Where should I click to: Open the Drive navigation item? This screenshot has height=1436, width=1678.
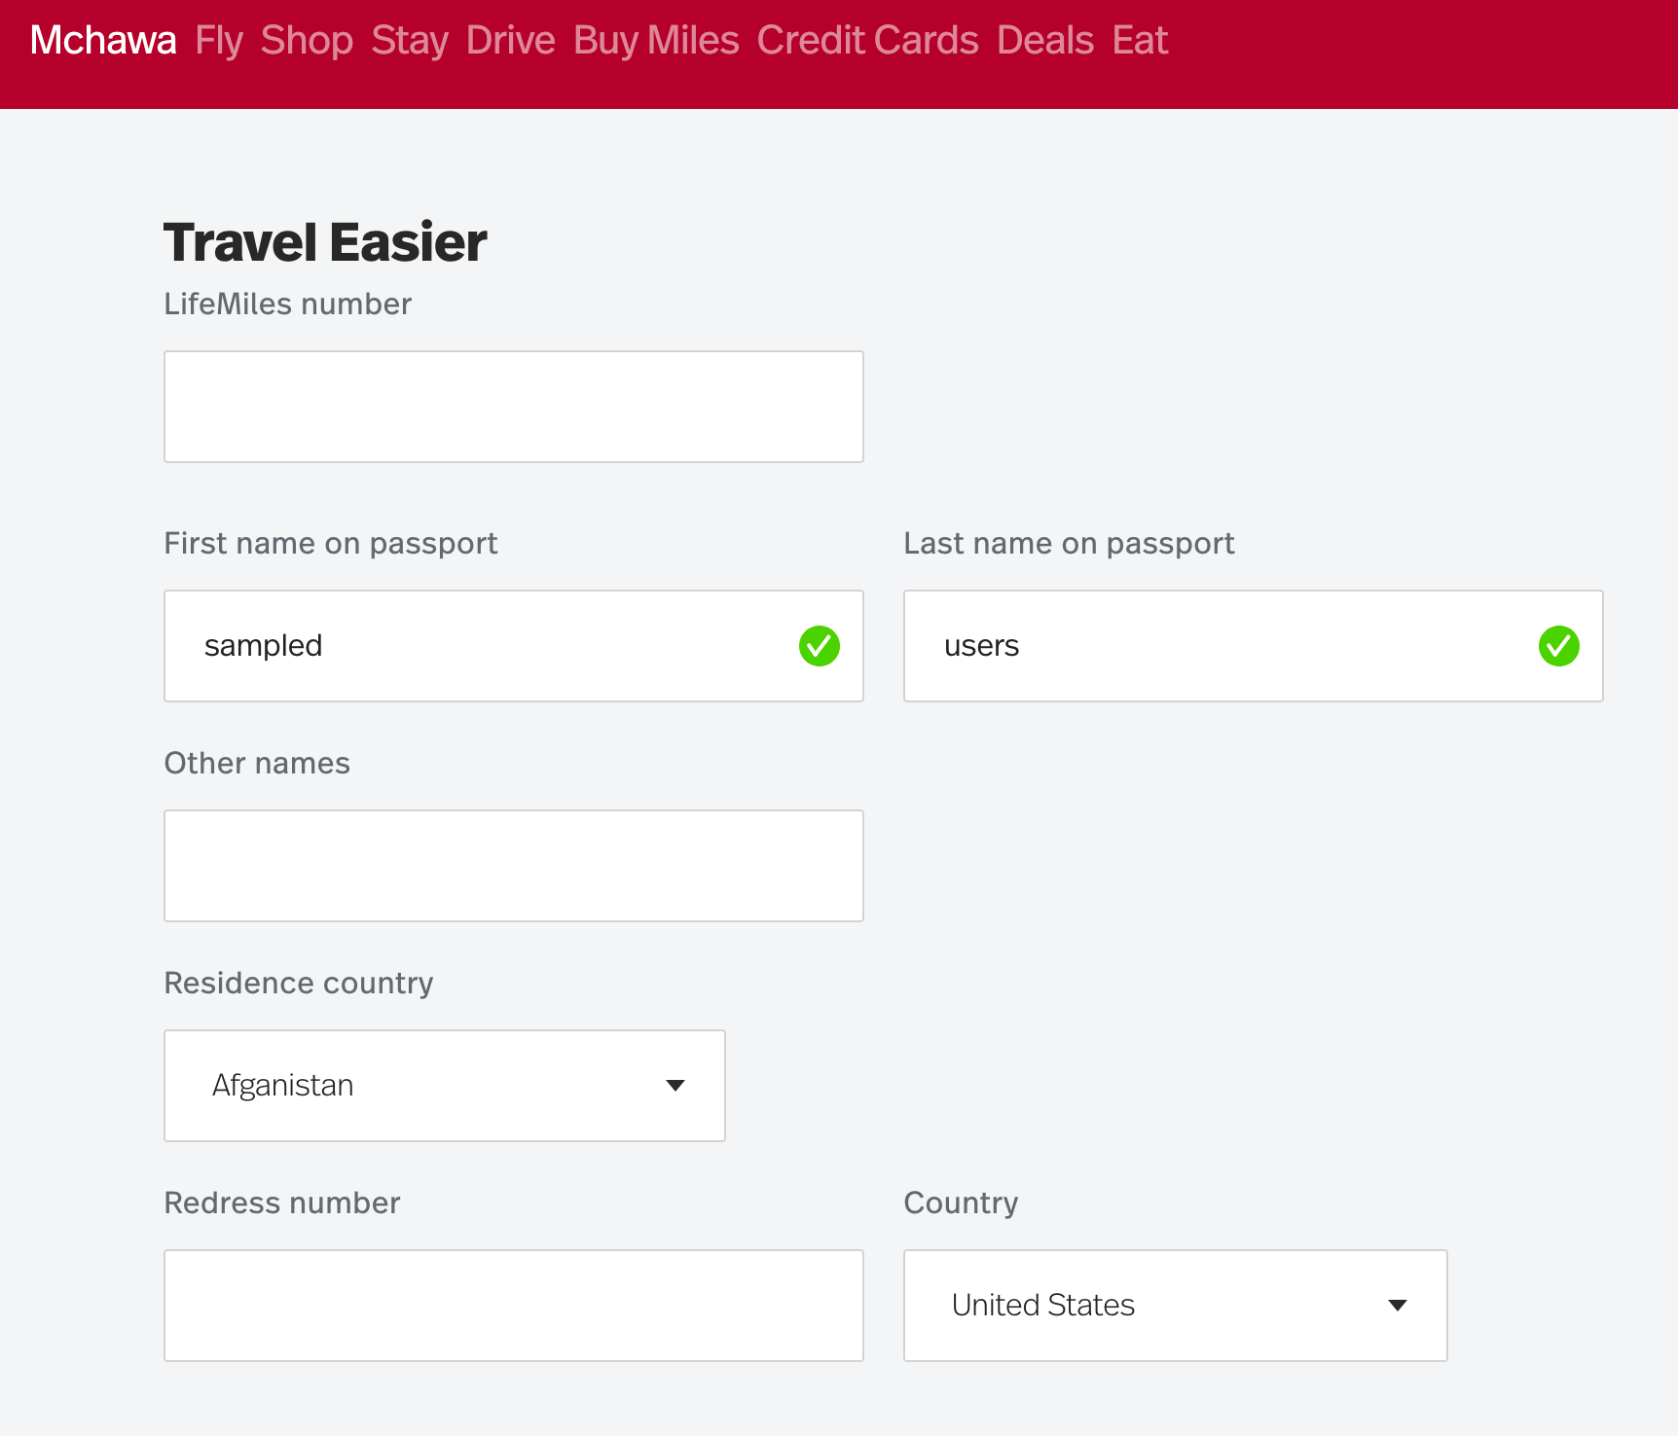[x=511, y=41]
